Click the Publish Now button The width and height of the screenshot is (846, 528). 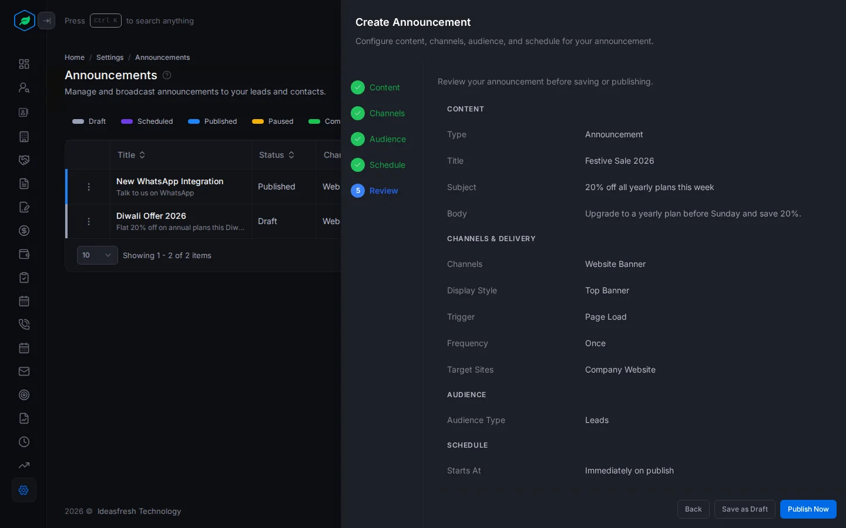point(808,509)
